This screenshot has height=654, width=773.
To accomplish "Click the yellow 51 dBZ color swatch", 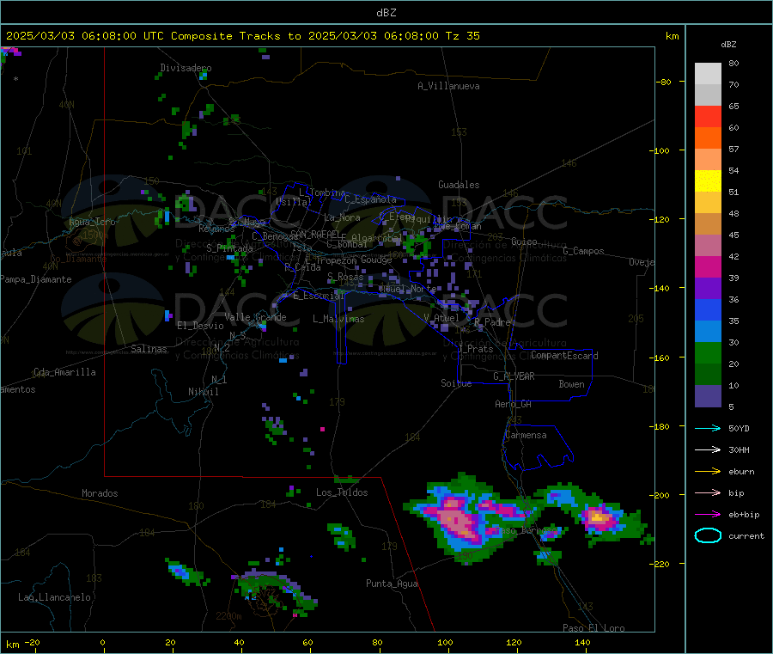I will pos(708,181).
